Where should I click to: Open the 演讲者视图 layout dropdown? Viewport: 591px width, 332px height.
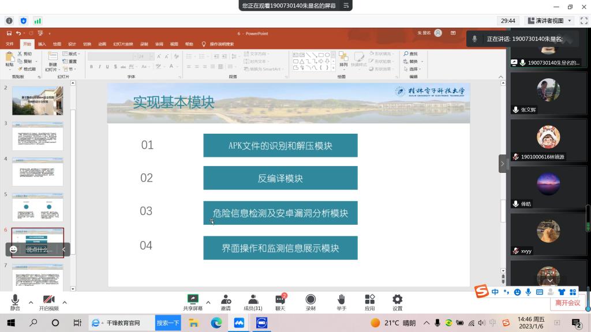pyautogui.click(x=549, y=21)
